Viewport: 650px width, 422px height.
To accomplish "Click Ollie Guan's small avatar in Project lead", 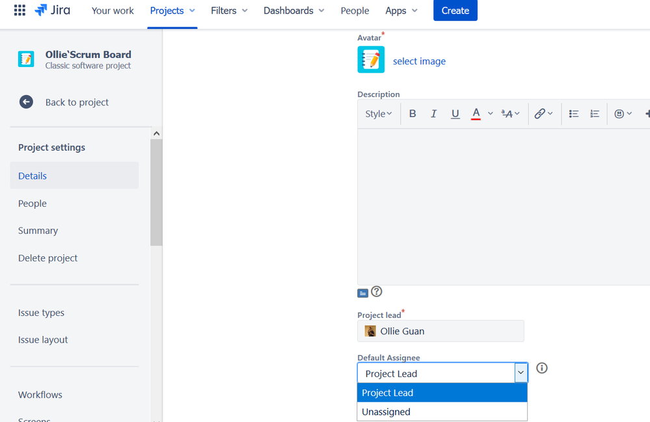I will tap(370, 331).
